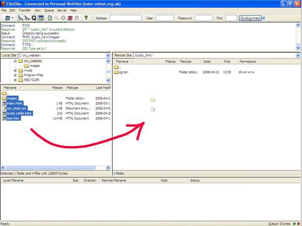Open the View menu
This screenshot has height=226, width=302.
pyautogui.click(x=38, y=10)
